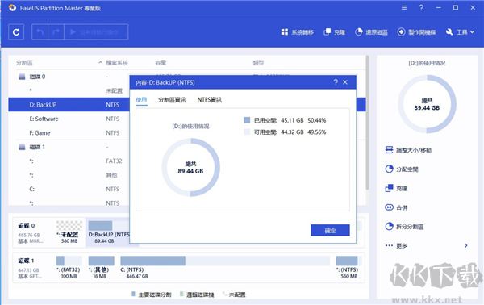The image size is (484, 305).
Task: Open 製作開機碟 in the top toolbar
Action: click(x=416, y=32)
